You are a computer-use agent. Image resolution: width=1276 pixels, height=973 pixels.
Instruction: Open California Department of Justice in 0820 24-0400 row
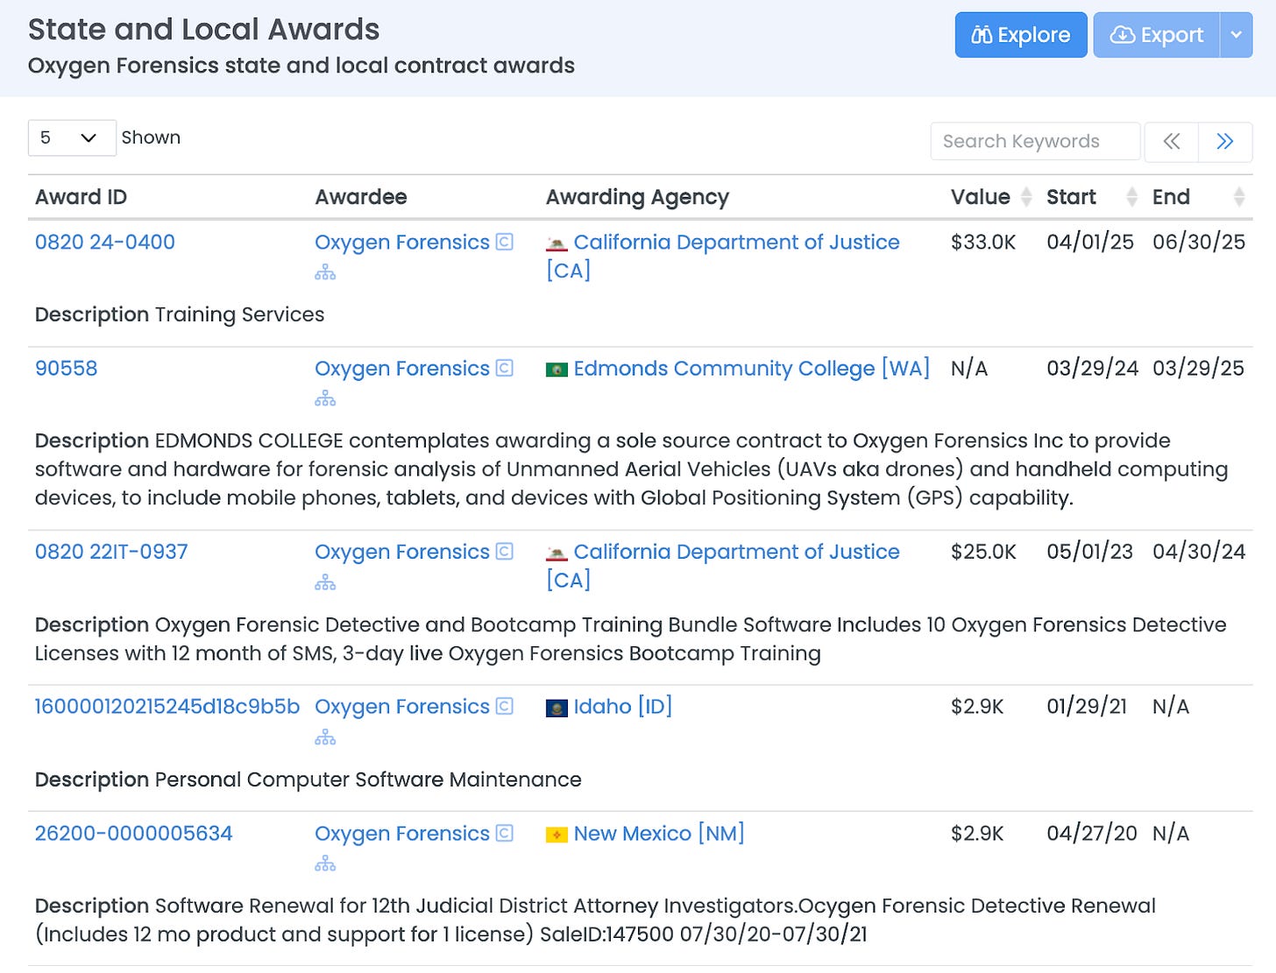[723, 256]
